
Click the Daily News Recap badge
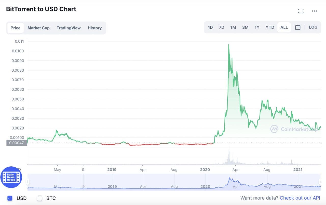(x=11, y=177)
